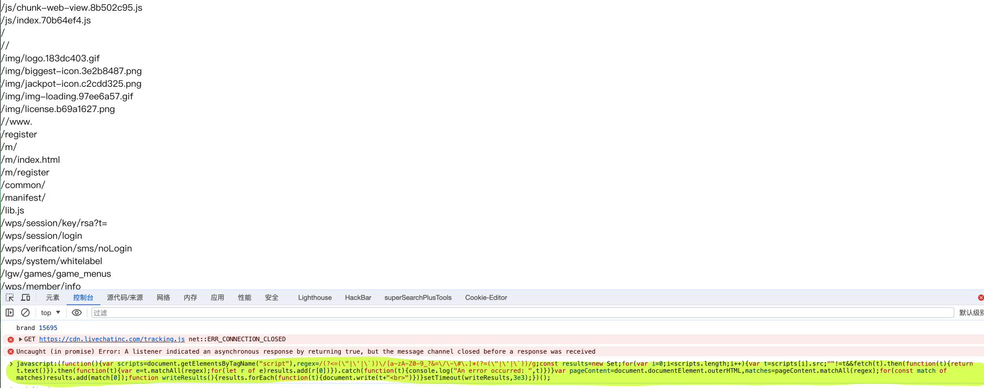Activate the inspect element picker icon

pos(10,297)
